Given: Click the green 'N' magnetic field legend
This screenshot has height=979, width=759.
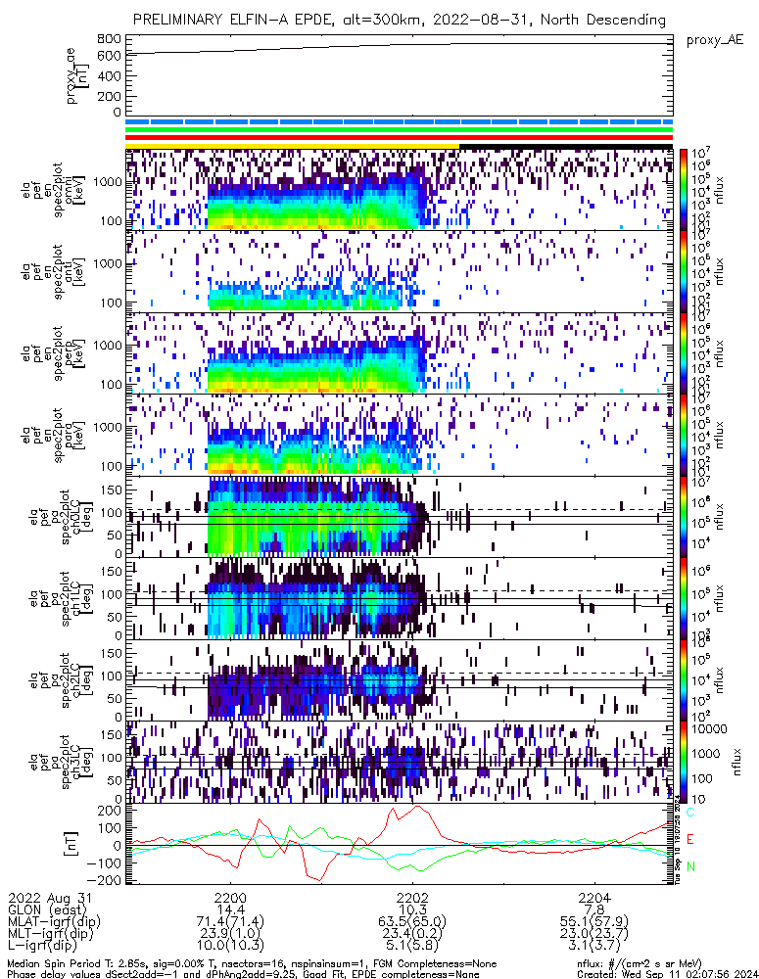Looking at the screenshot, I should point(690,866).
